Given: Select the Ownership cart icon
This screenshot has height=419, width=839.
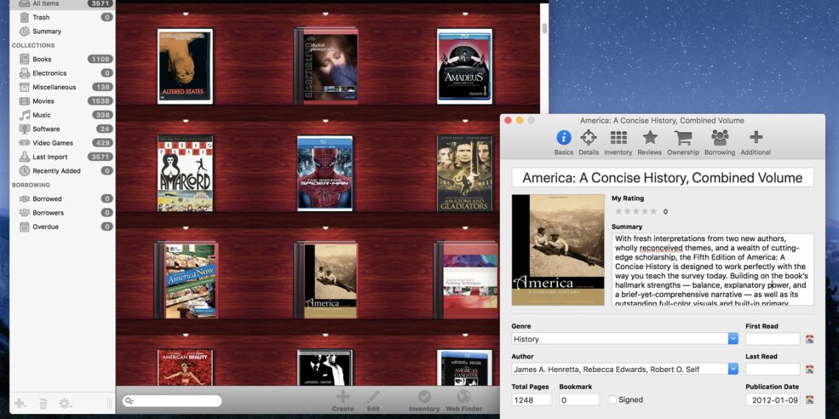Looking at the screenshot, I should tap(683, 138).
